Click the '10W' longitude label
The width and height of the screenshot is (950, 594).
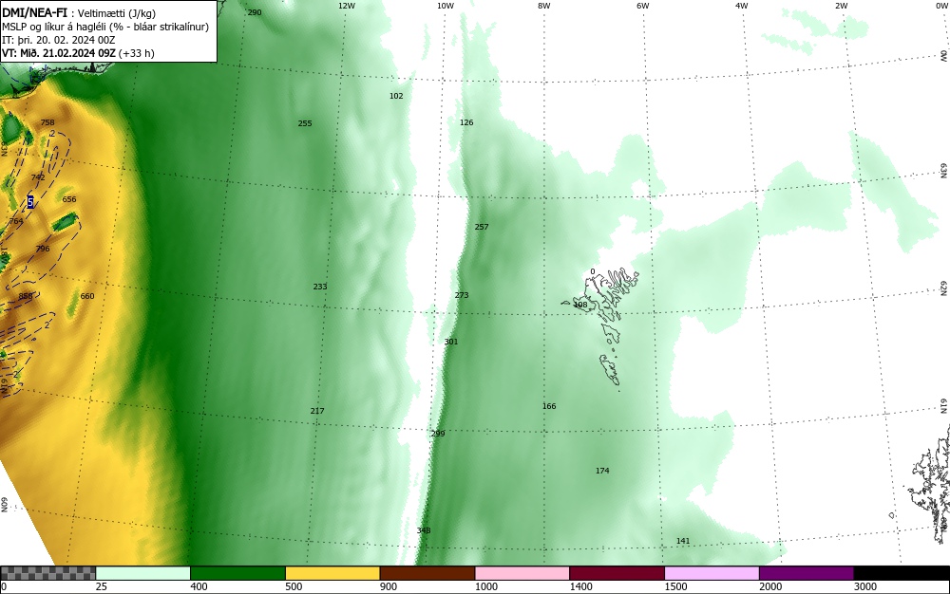click(446, 6)
